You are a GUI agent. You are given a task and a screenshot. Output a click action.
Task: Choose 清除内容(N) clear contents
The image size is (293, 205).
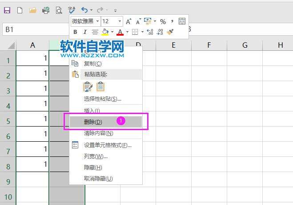tap(106, 133)
